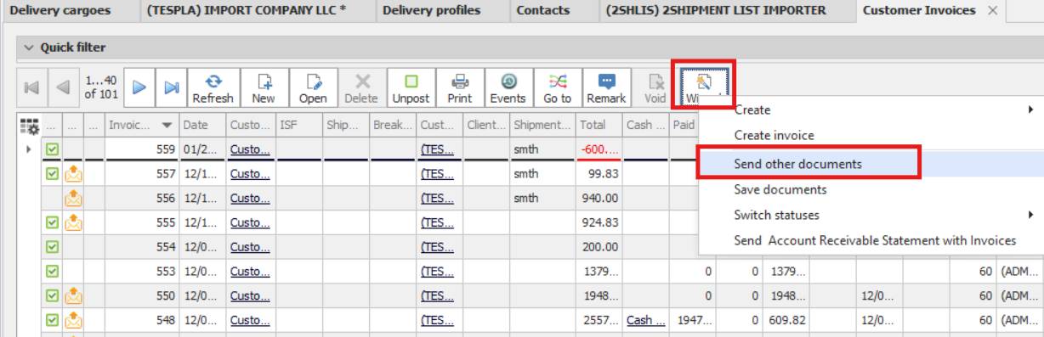Collapse the Quick filter section
The width and height of the screenshot is (1044, 337).
click(x=29, y=48)
